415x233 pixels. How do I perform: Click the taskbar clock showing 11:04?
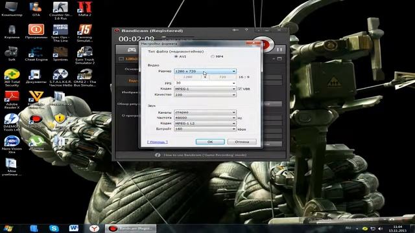click(x=397, y=228)
